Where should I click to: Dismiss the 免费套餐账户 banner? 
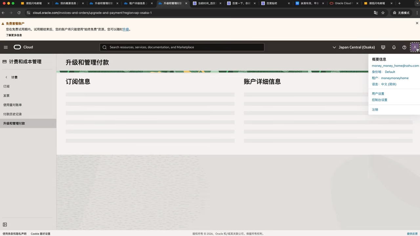tap(417, 23)
